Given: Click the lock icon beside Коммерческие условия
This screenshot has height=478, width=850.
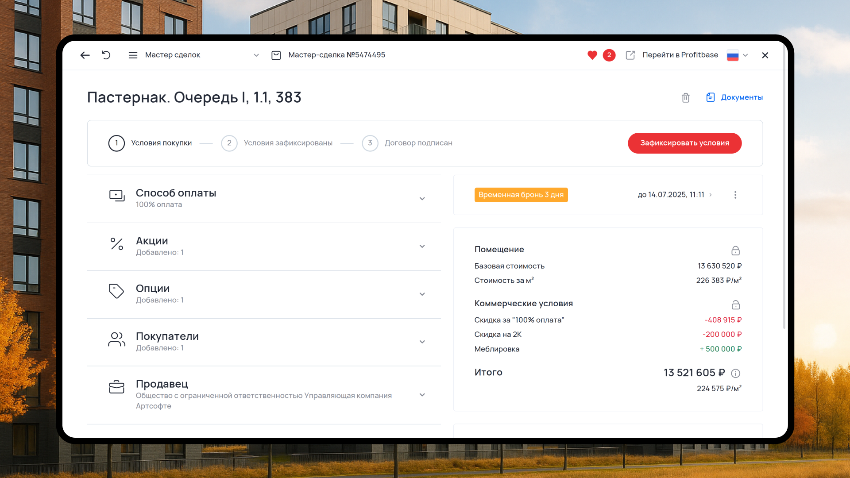Looking at the screenshot, I should click(735, 305).
